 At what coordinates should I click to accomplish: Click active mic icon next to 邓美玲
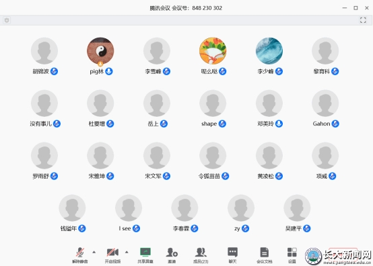point(279,124)
